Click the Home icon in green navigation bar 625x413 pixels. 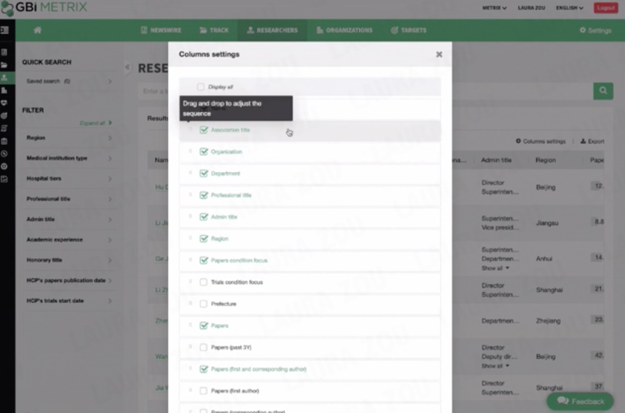point(37,30)
